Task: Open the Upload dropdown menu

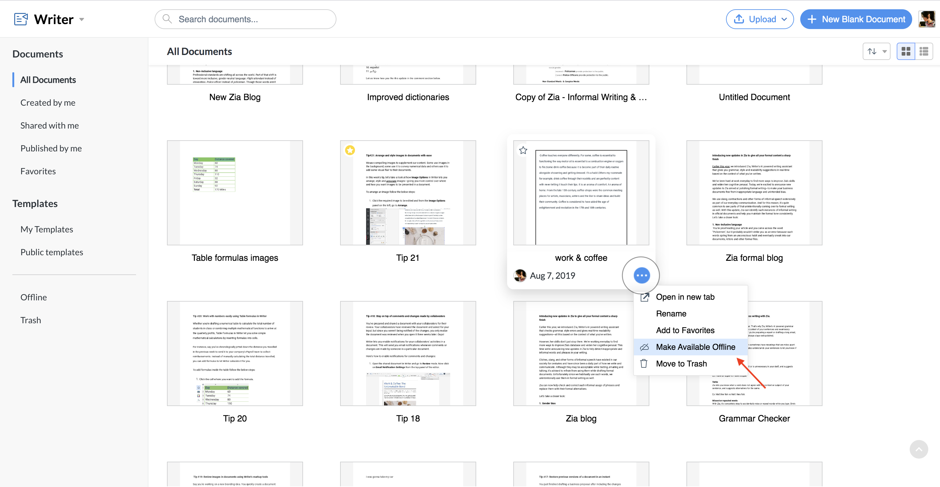Action: coord(784,19)
